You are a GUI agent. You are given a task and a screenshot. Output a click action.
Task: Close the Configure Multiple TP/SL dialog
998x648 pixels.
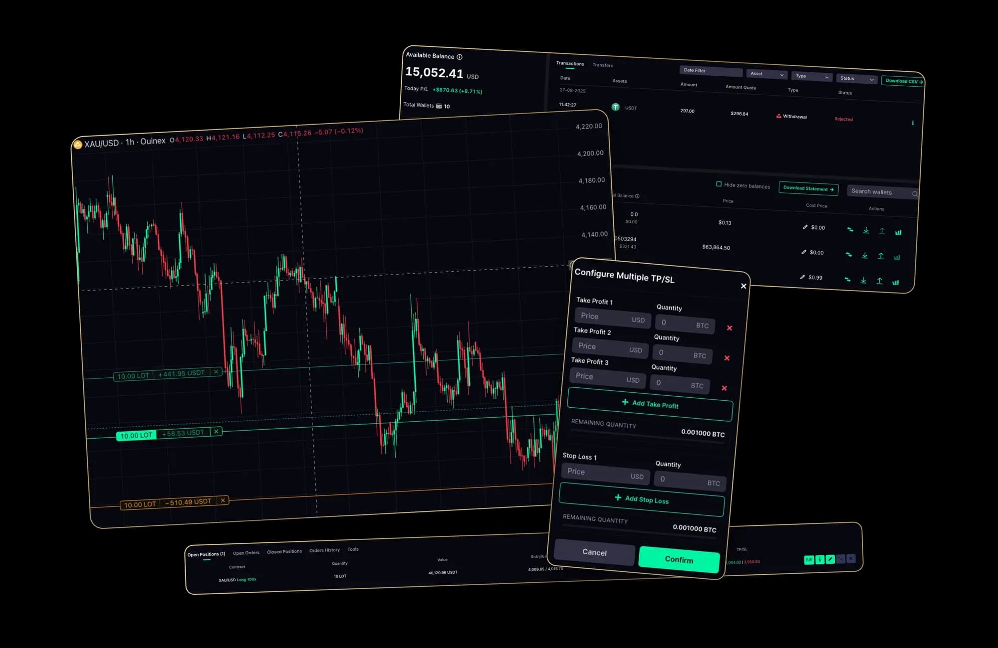click(744, 286)
